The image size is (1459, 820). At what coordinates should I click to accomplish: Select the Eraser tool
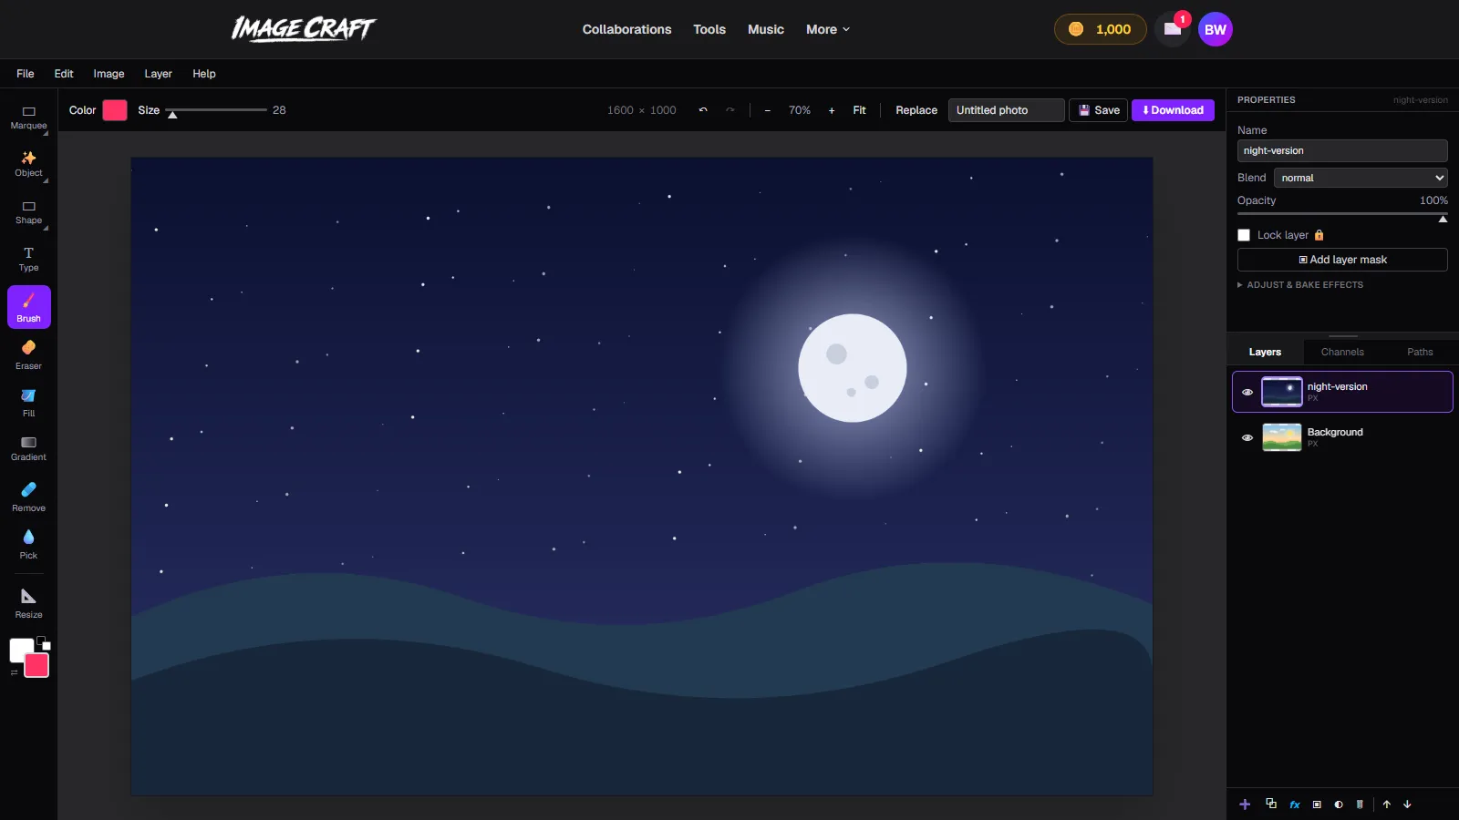(x=28, y=354)
